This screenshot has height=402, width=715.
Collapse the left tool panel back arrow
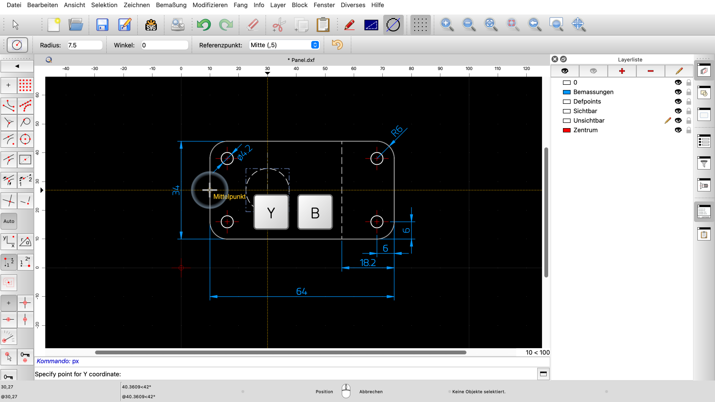17,66
